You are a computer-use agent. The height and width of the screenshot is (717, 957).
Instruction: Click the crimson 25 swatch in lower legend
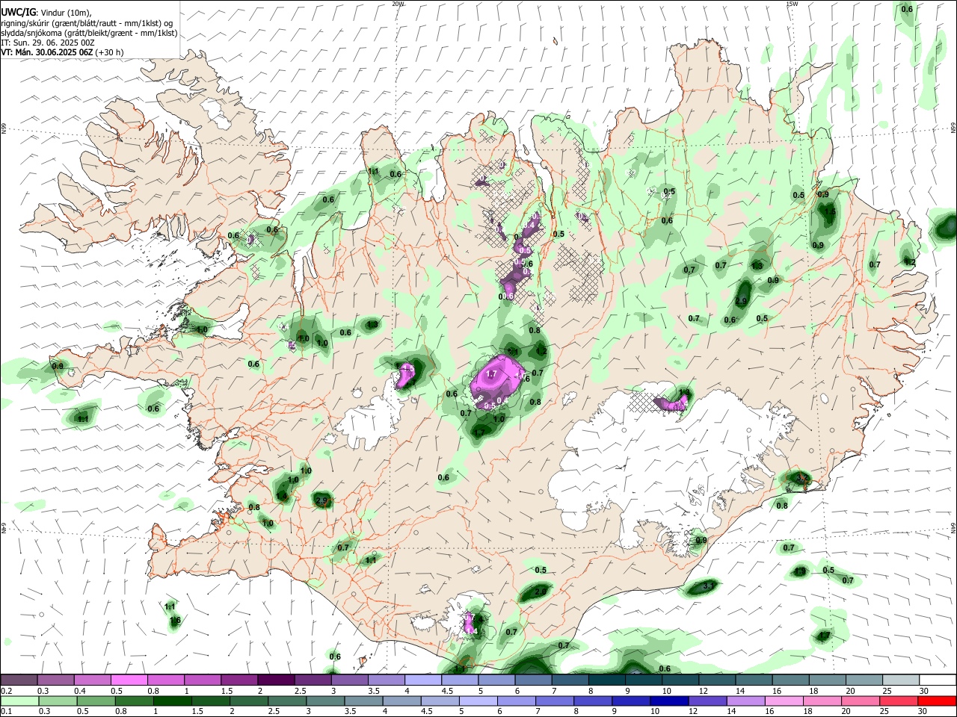pyautogui.click(x=900, y=701)
